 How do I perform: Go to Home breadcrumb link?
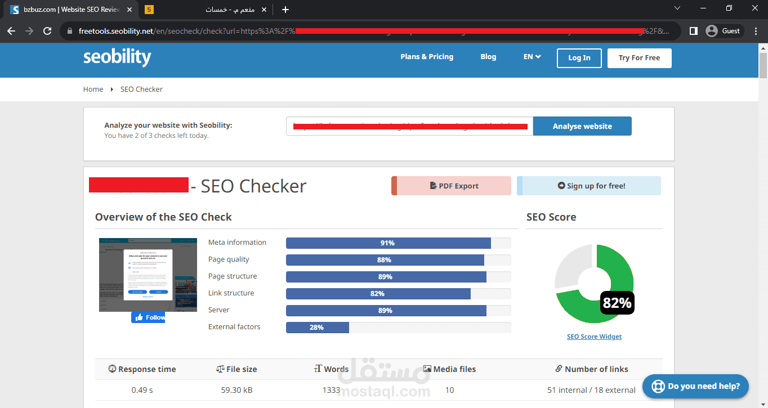[x=93, y=89]
